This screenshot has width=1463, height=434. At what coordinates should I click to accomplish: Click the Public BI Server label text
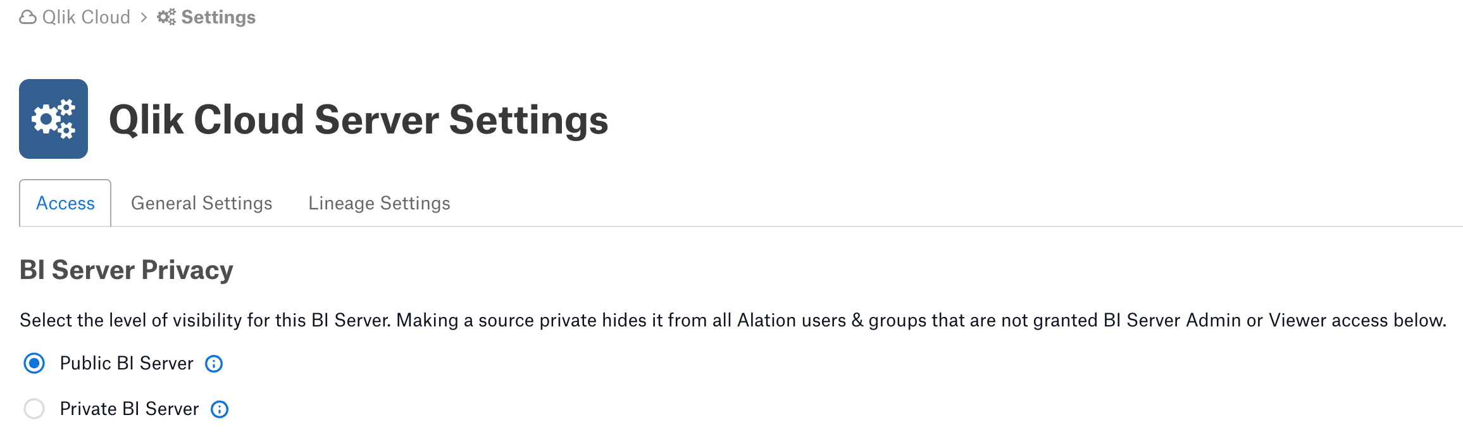coord(127,363)
